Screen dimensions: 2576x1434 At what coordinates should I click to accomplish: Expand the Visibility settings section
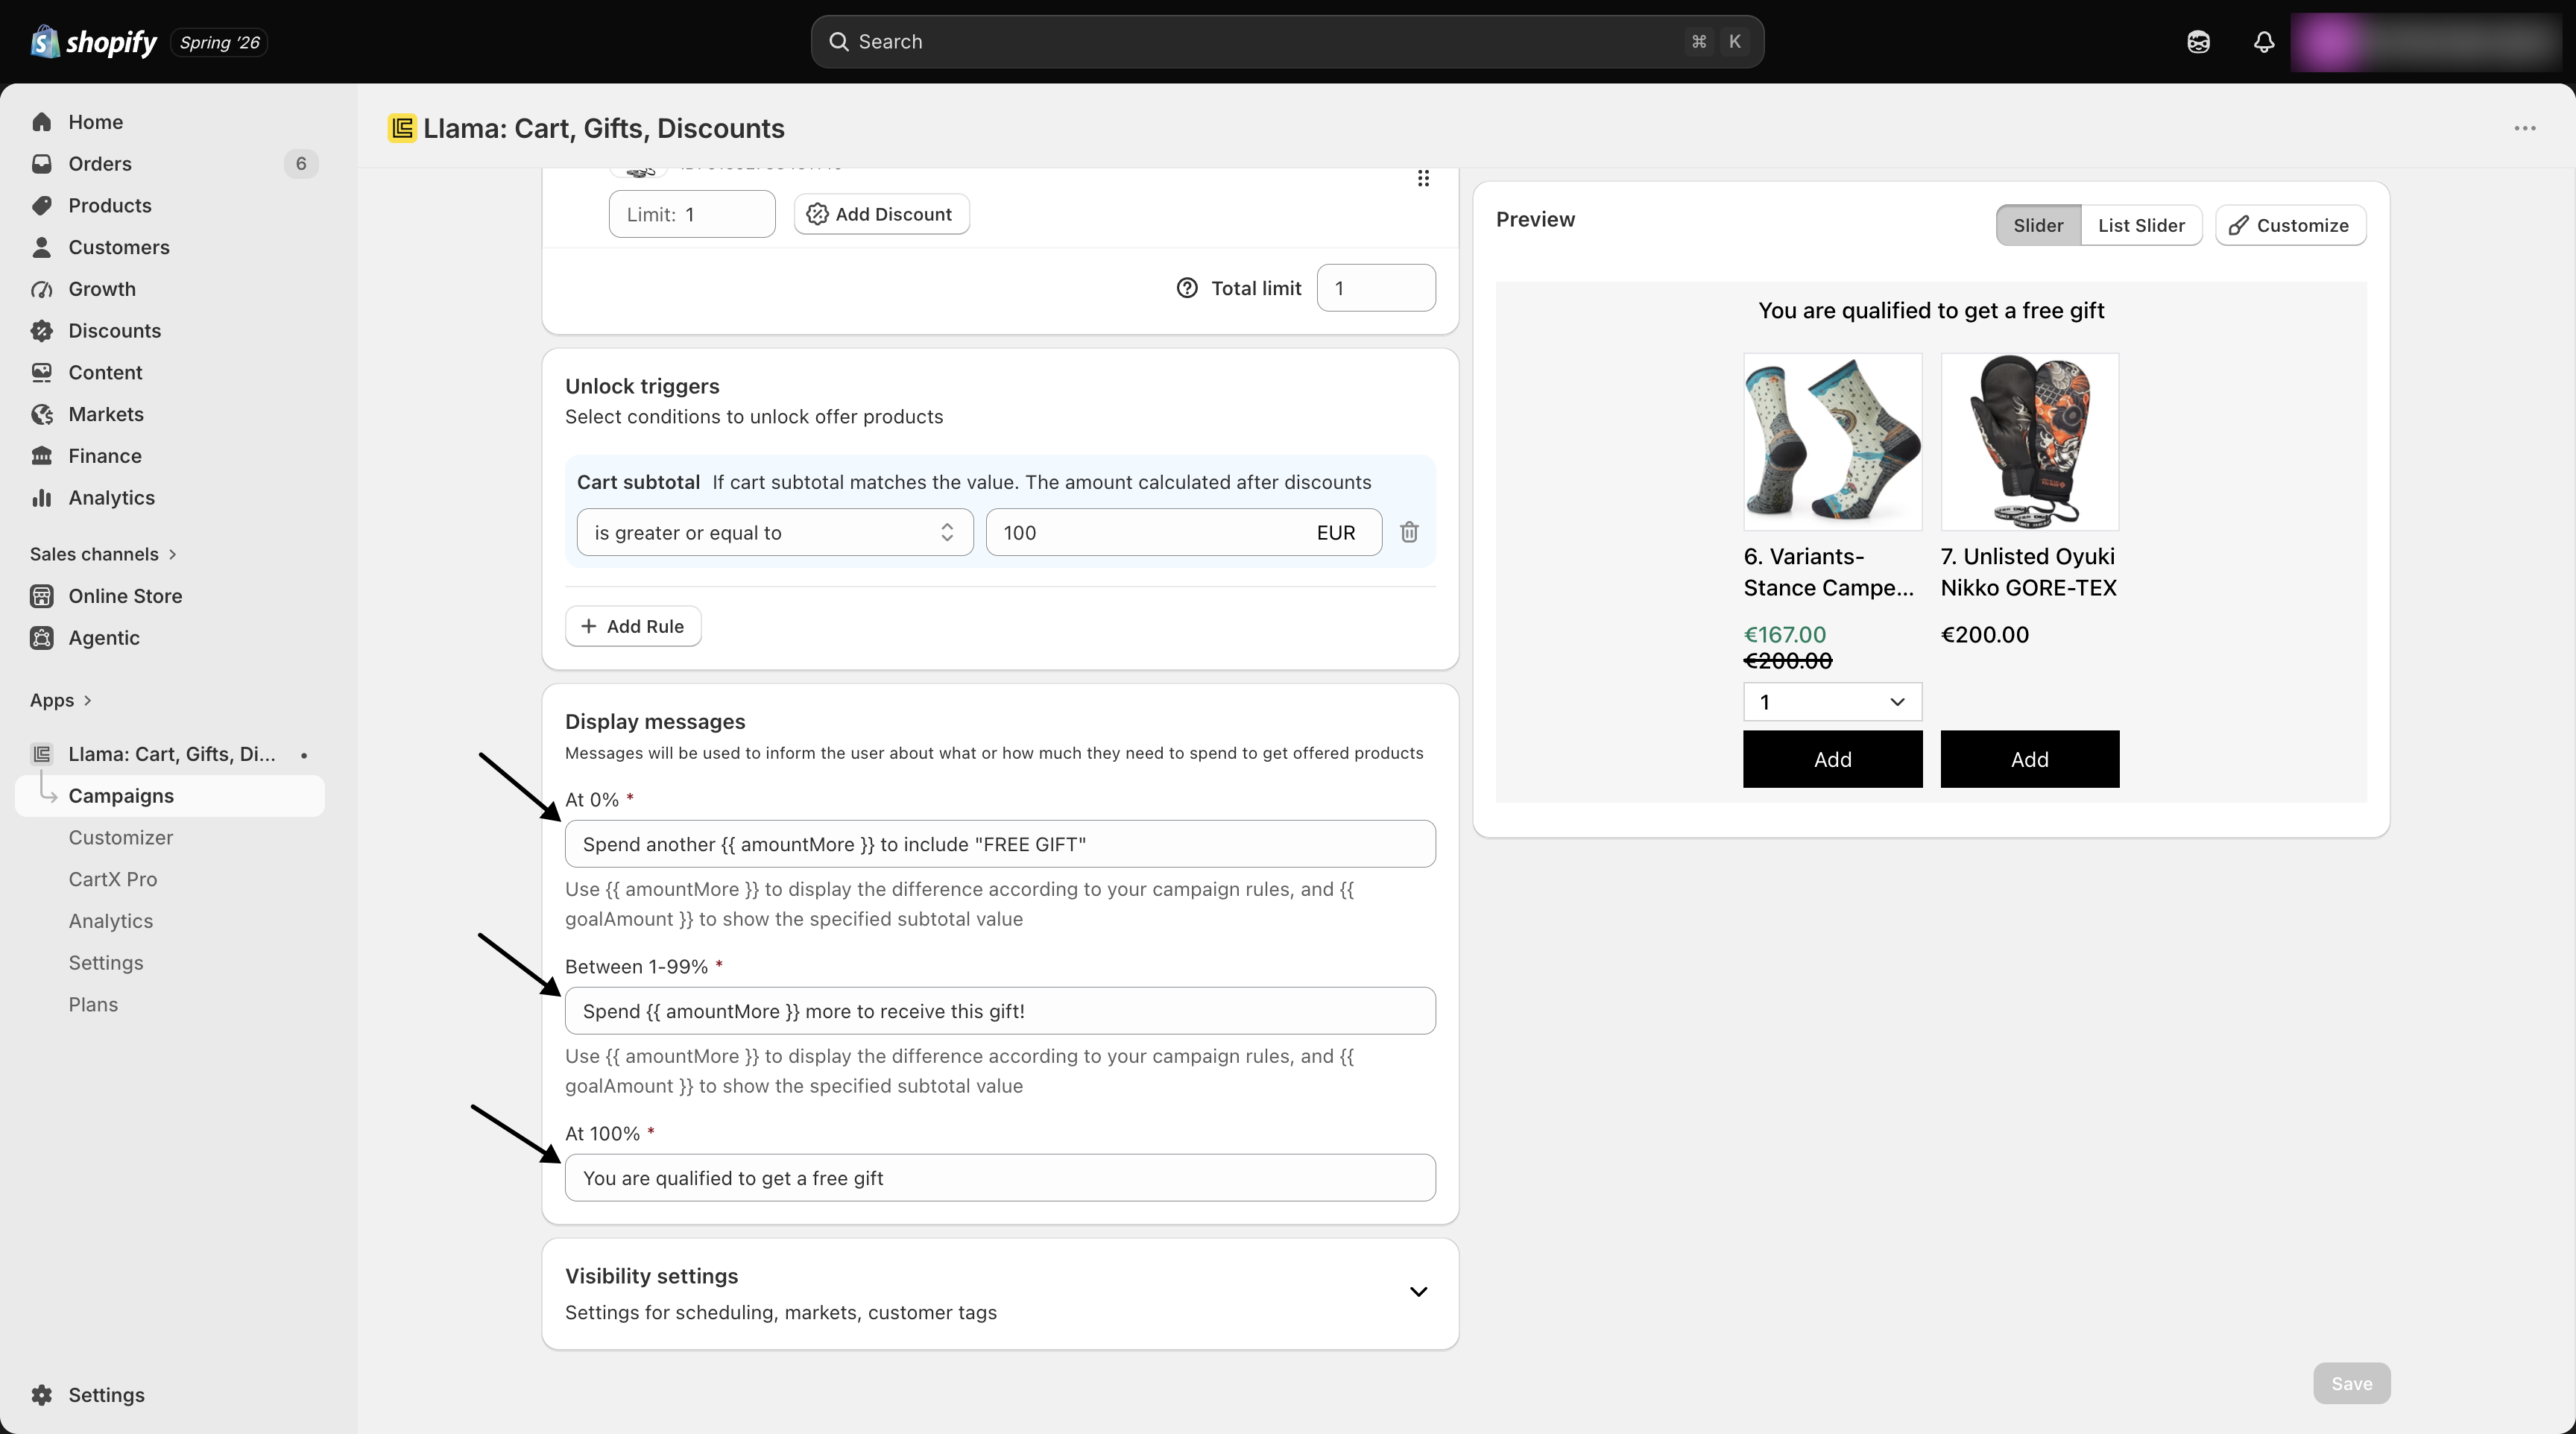(x=1418, y=1292)
